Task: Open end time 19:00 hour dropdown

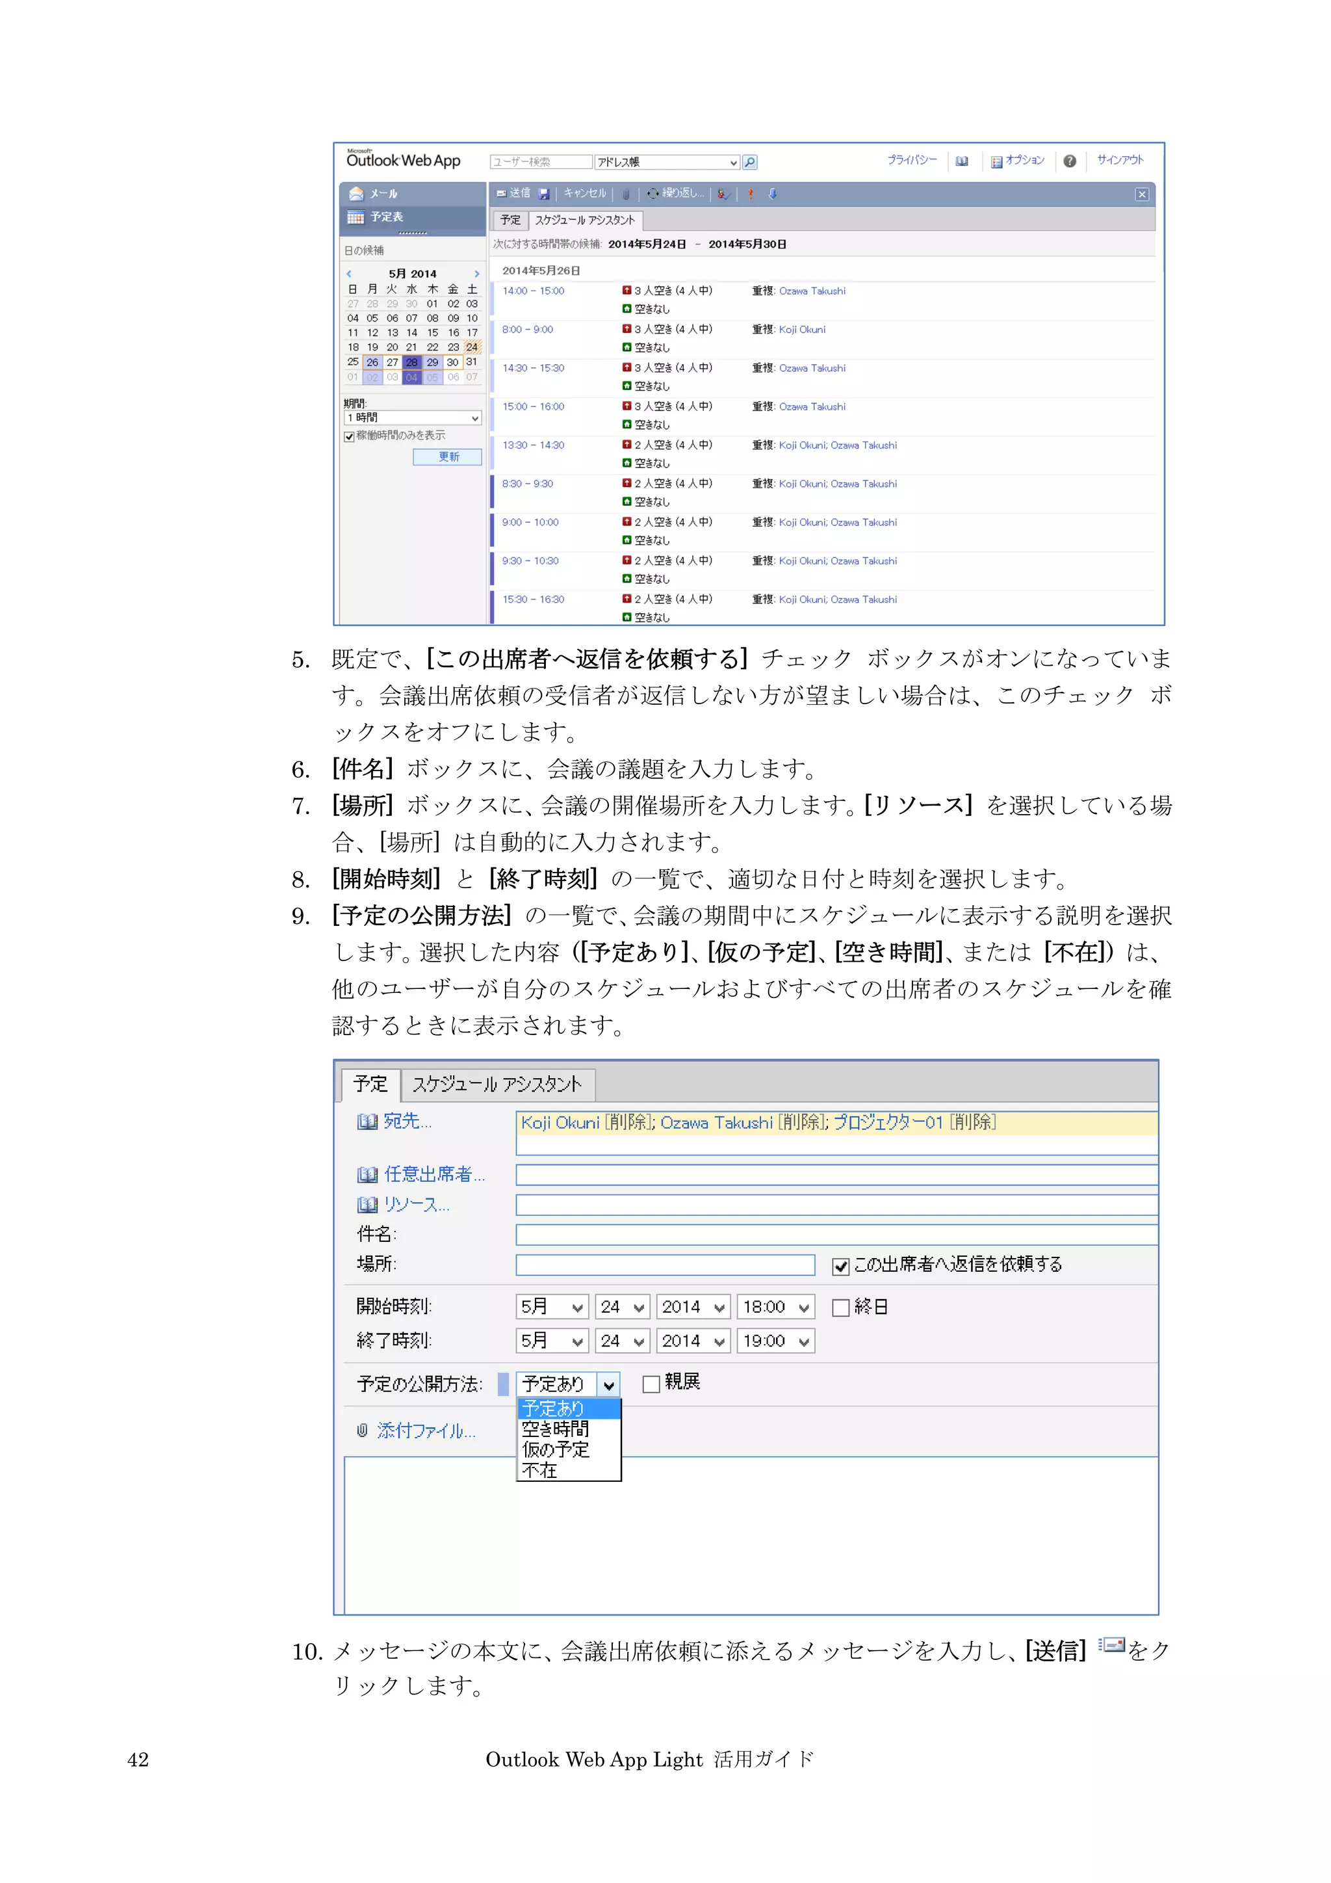Action: (775, 1341)
